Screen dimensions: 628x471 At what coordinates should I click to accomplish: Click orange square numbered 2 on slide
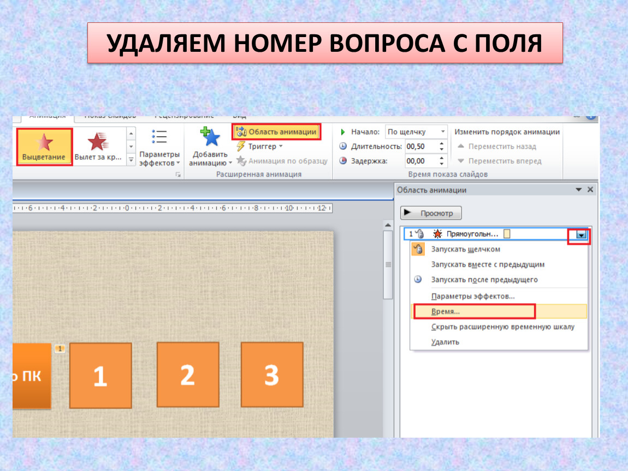[x=188, y=375]
